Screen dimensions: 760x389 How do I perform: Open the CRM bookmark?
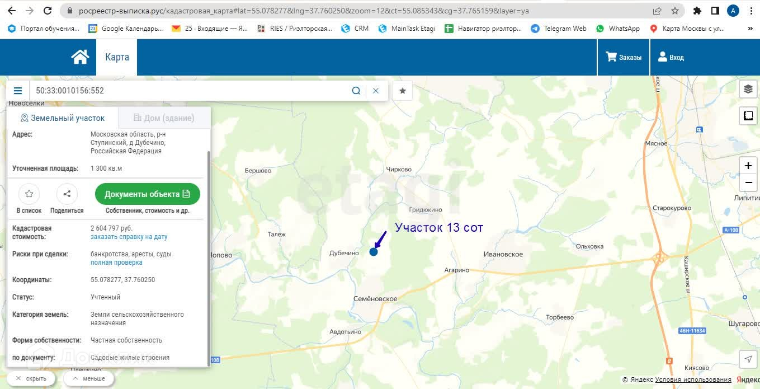point(355,28)
